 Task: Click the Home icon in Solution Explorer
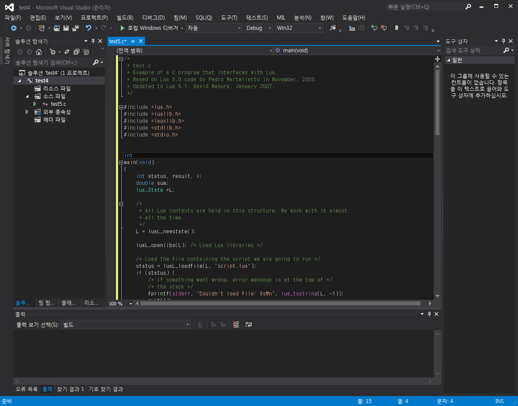[39, 52]
